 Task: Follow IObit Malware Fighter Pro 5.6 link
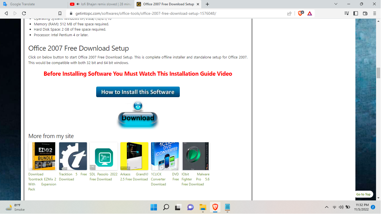[x=196, y=179]
